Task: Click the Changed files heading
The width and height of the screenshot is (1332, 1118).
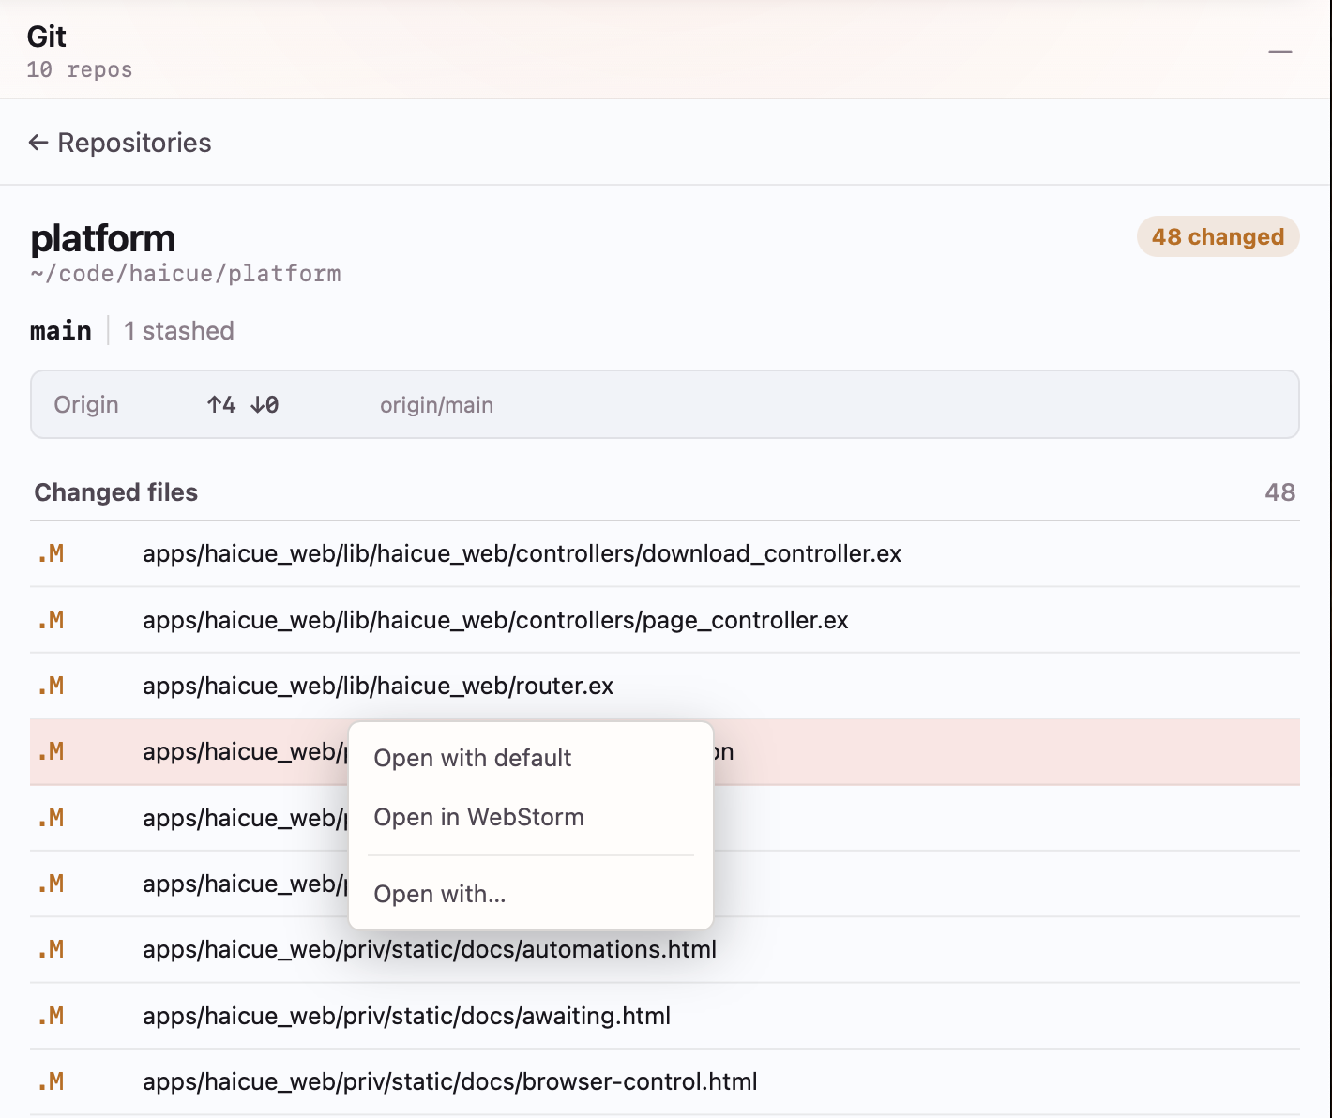Action: (116, 492)
